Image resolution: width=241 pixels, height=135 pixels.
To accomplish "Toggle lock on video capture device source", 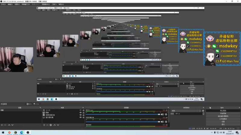I will coord(83,115).
